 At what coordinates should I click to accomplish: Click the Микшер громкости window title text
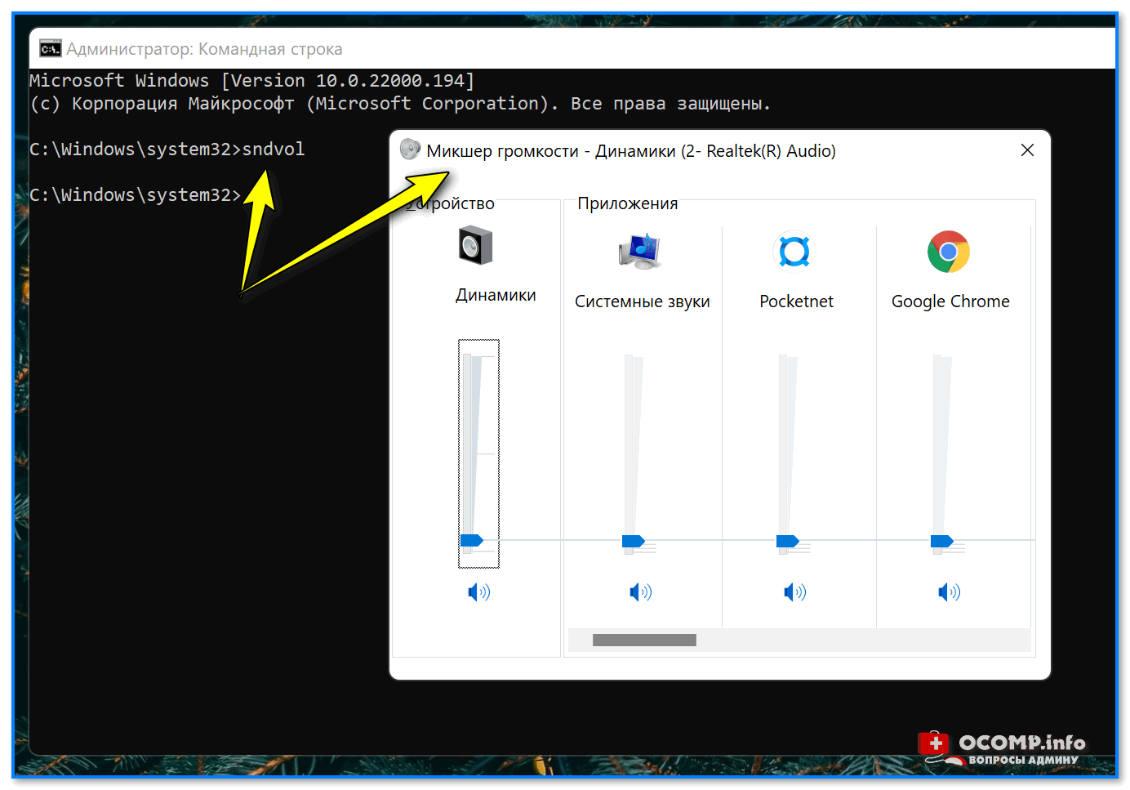[631, 151]
